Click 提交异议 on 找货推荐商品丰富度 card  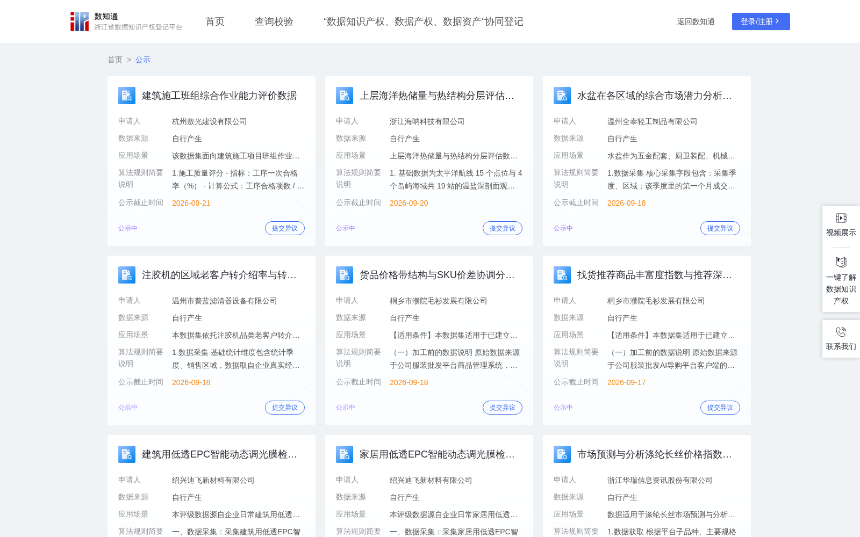720,408
